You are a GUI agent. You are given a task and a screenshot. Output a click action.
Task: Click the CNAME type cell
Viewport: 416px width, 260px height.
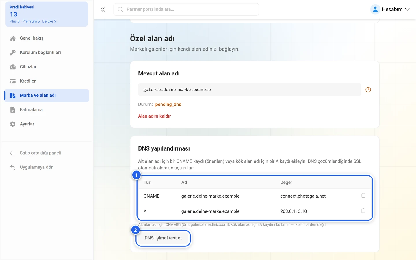click(x=151, y=196)
